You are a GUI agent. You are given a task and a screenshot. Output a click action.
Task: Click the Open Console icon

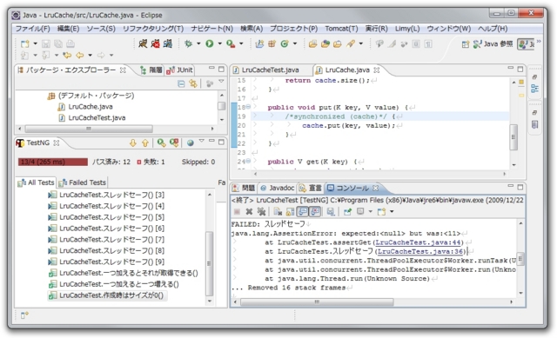coord(381,212)
